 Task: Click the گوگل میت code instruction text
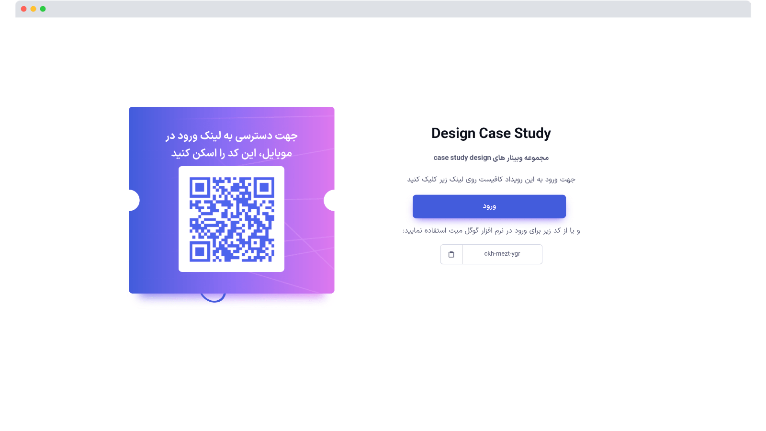(x=491, y=230)
